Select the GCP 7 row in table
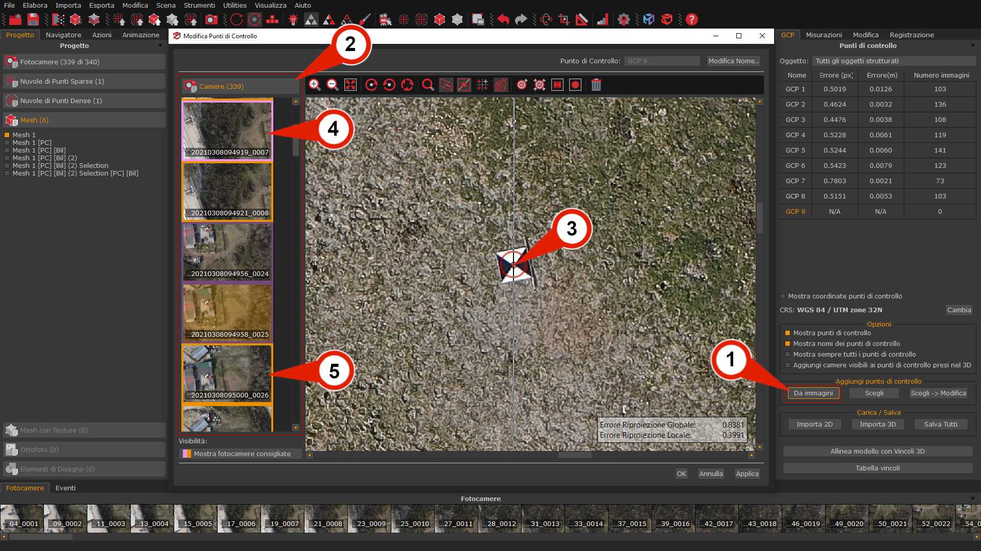This screenshot has width=981, height=551. point(877,181)
